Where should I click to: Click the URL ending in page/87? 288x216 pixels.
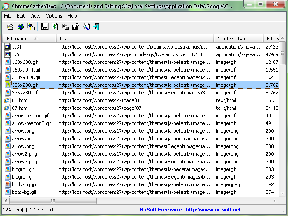100,108
